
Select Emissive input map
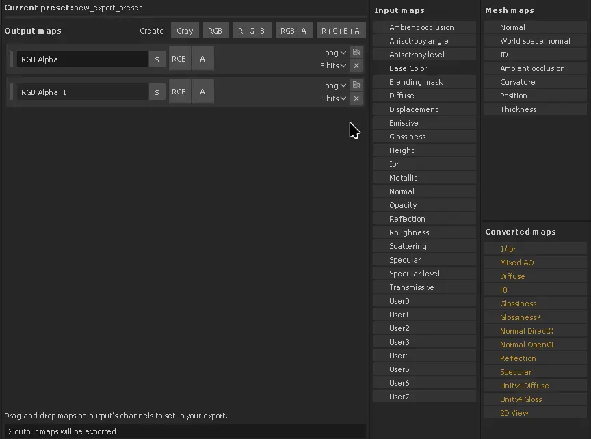point(425,123)
